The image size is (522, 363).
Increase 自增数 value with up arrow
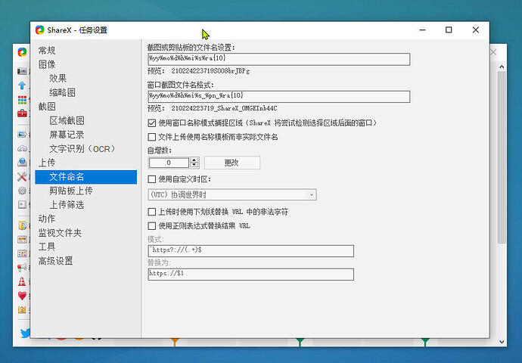[194, 160]
